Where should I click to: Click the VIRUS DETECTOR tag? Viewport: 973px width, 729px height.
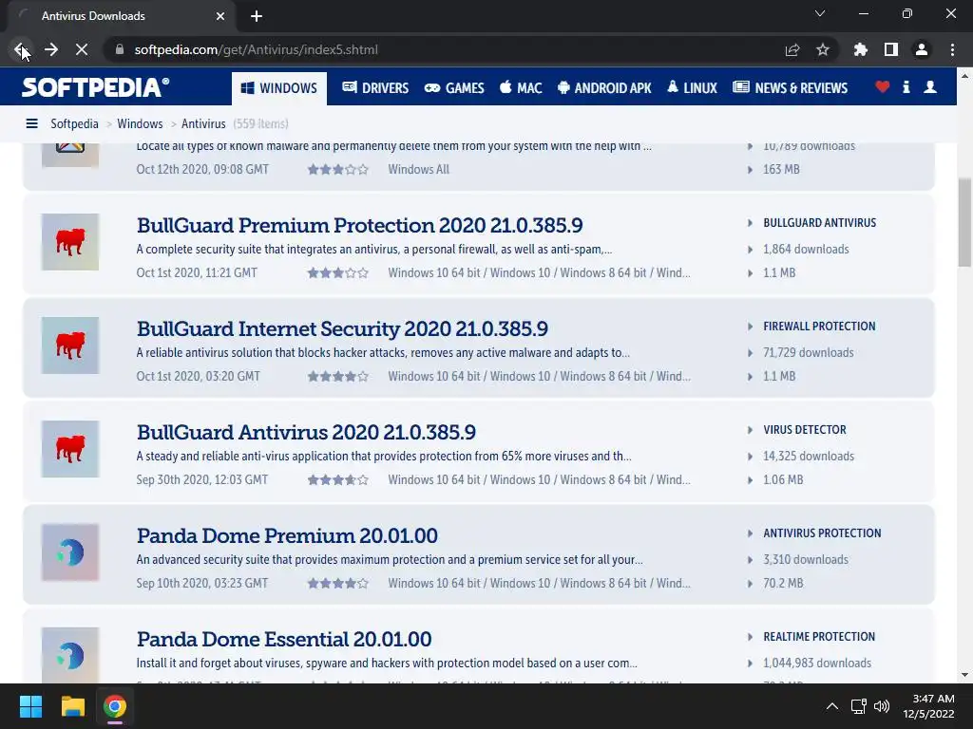coord(805,430)
